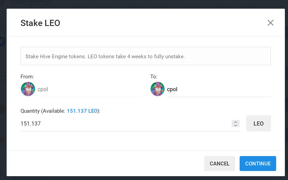Click the To account wizard avatar
This screenshot has width=288, height=180.
[158, 89]
